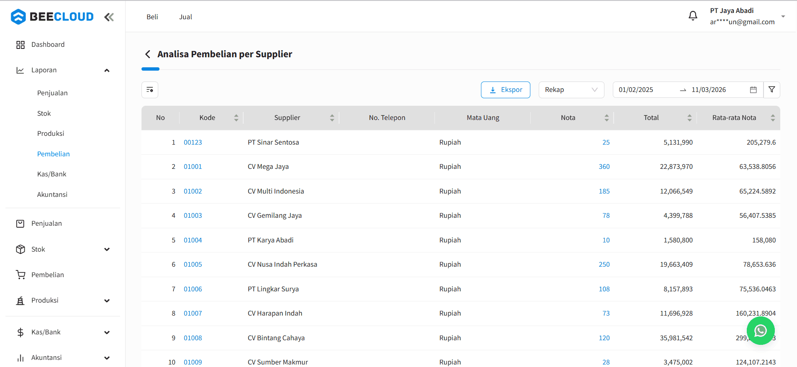This screenshot has height=367, width=797.
Task: Sort the table by Total column
Action: [689, 118]
